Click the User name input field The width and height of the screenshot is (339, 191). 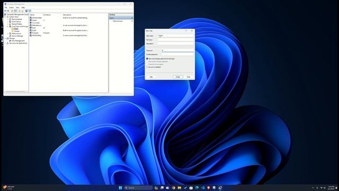point(175,36)
